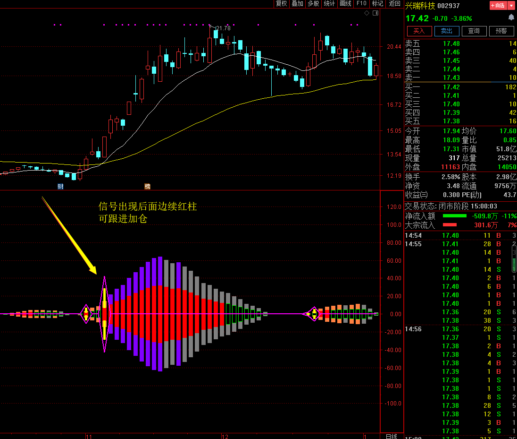
Task: Toggle 多股 multi-stock view
Action: coord(313,4)
